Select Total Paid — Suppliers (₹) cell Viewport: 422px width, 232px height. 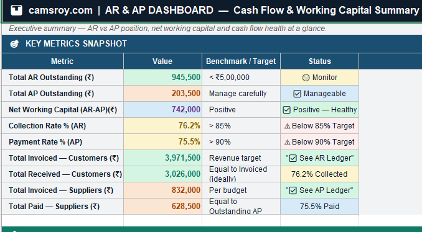point(62,206)
